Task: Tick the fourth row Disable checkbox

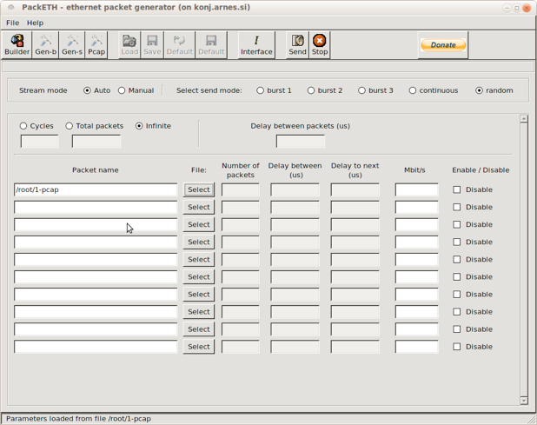Action: pos(456,242)
